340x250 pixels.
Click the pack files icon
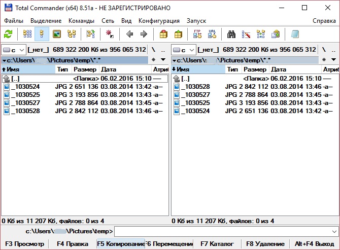[163, 34]
